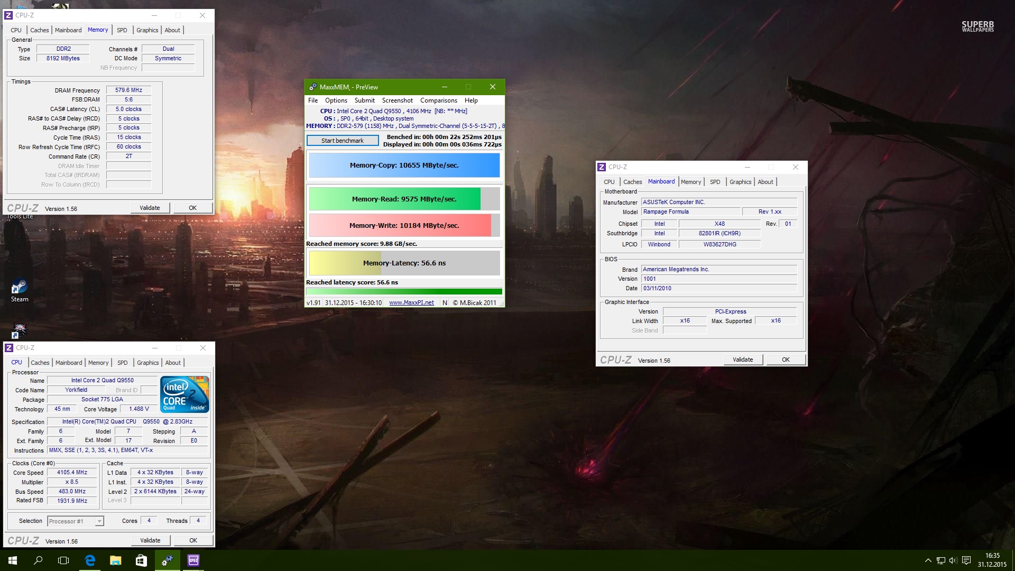Open the Windows Start menu
This screenshot has height=571, width=1015.
click(13, 560)
